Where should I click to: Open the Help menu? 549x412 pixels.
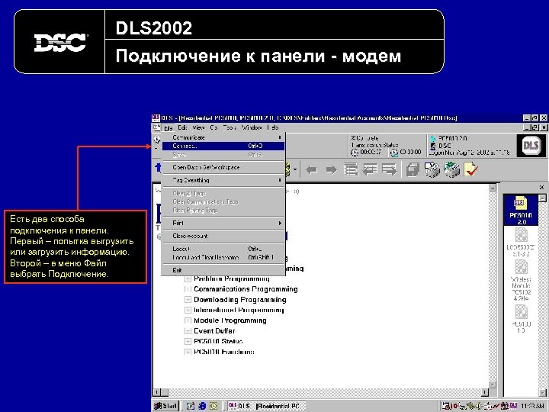[x=273, y=128]
